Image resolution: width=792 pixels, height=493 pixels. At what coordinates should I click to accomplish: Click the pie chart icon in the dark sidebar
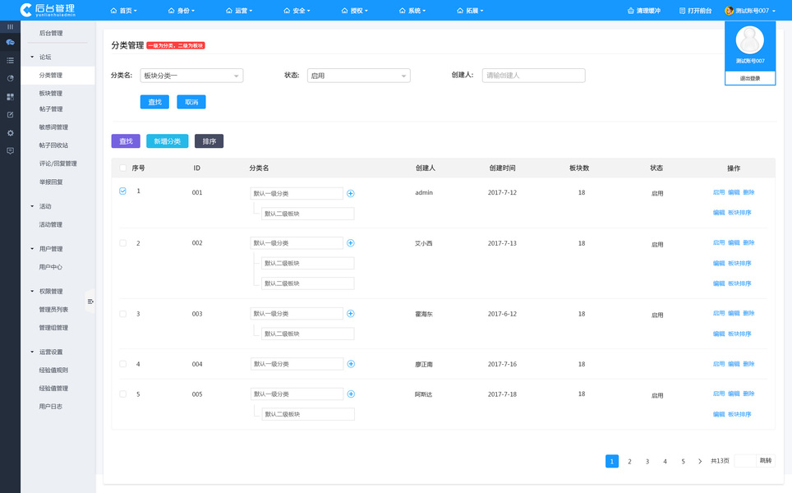(10, 78)
